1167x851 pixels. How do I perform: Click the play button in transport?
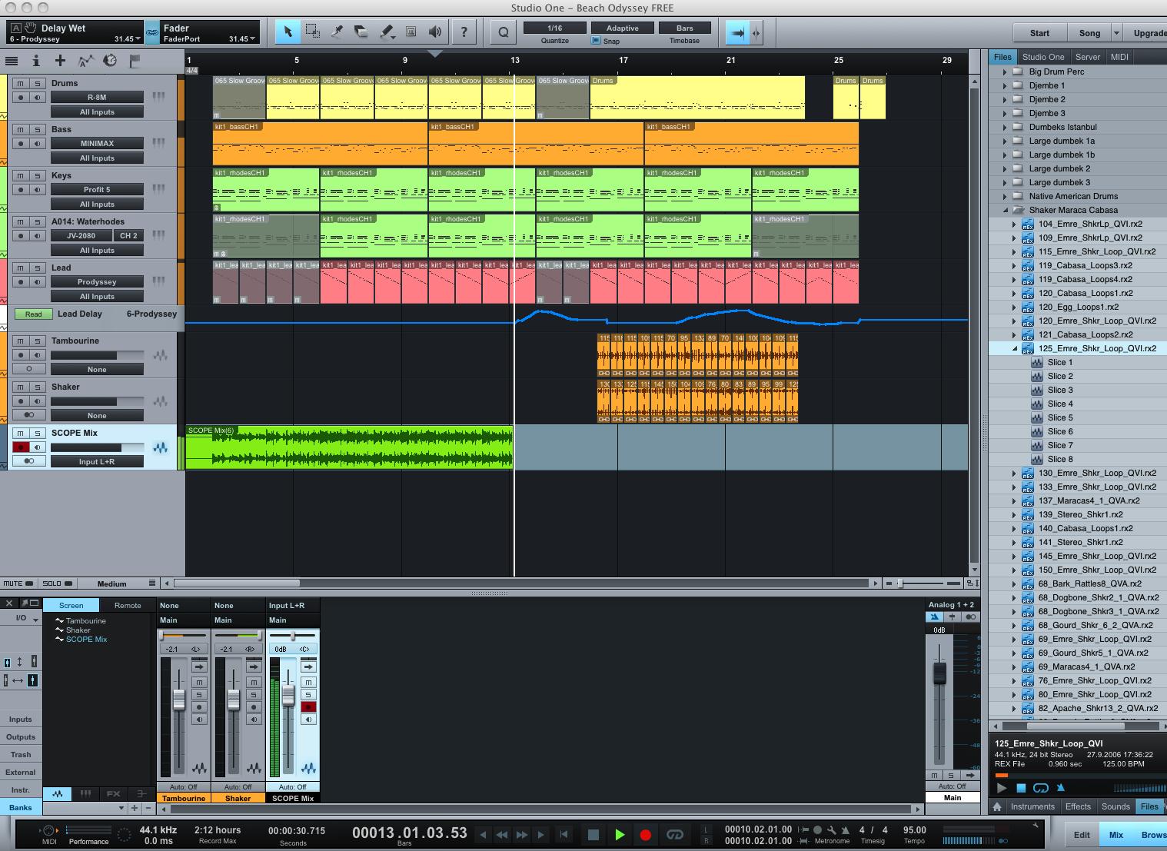[x=620, y=834]
